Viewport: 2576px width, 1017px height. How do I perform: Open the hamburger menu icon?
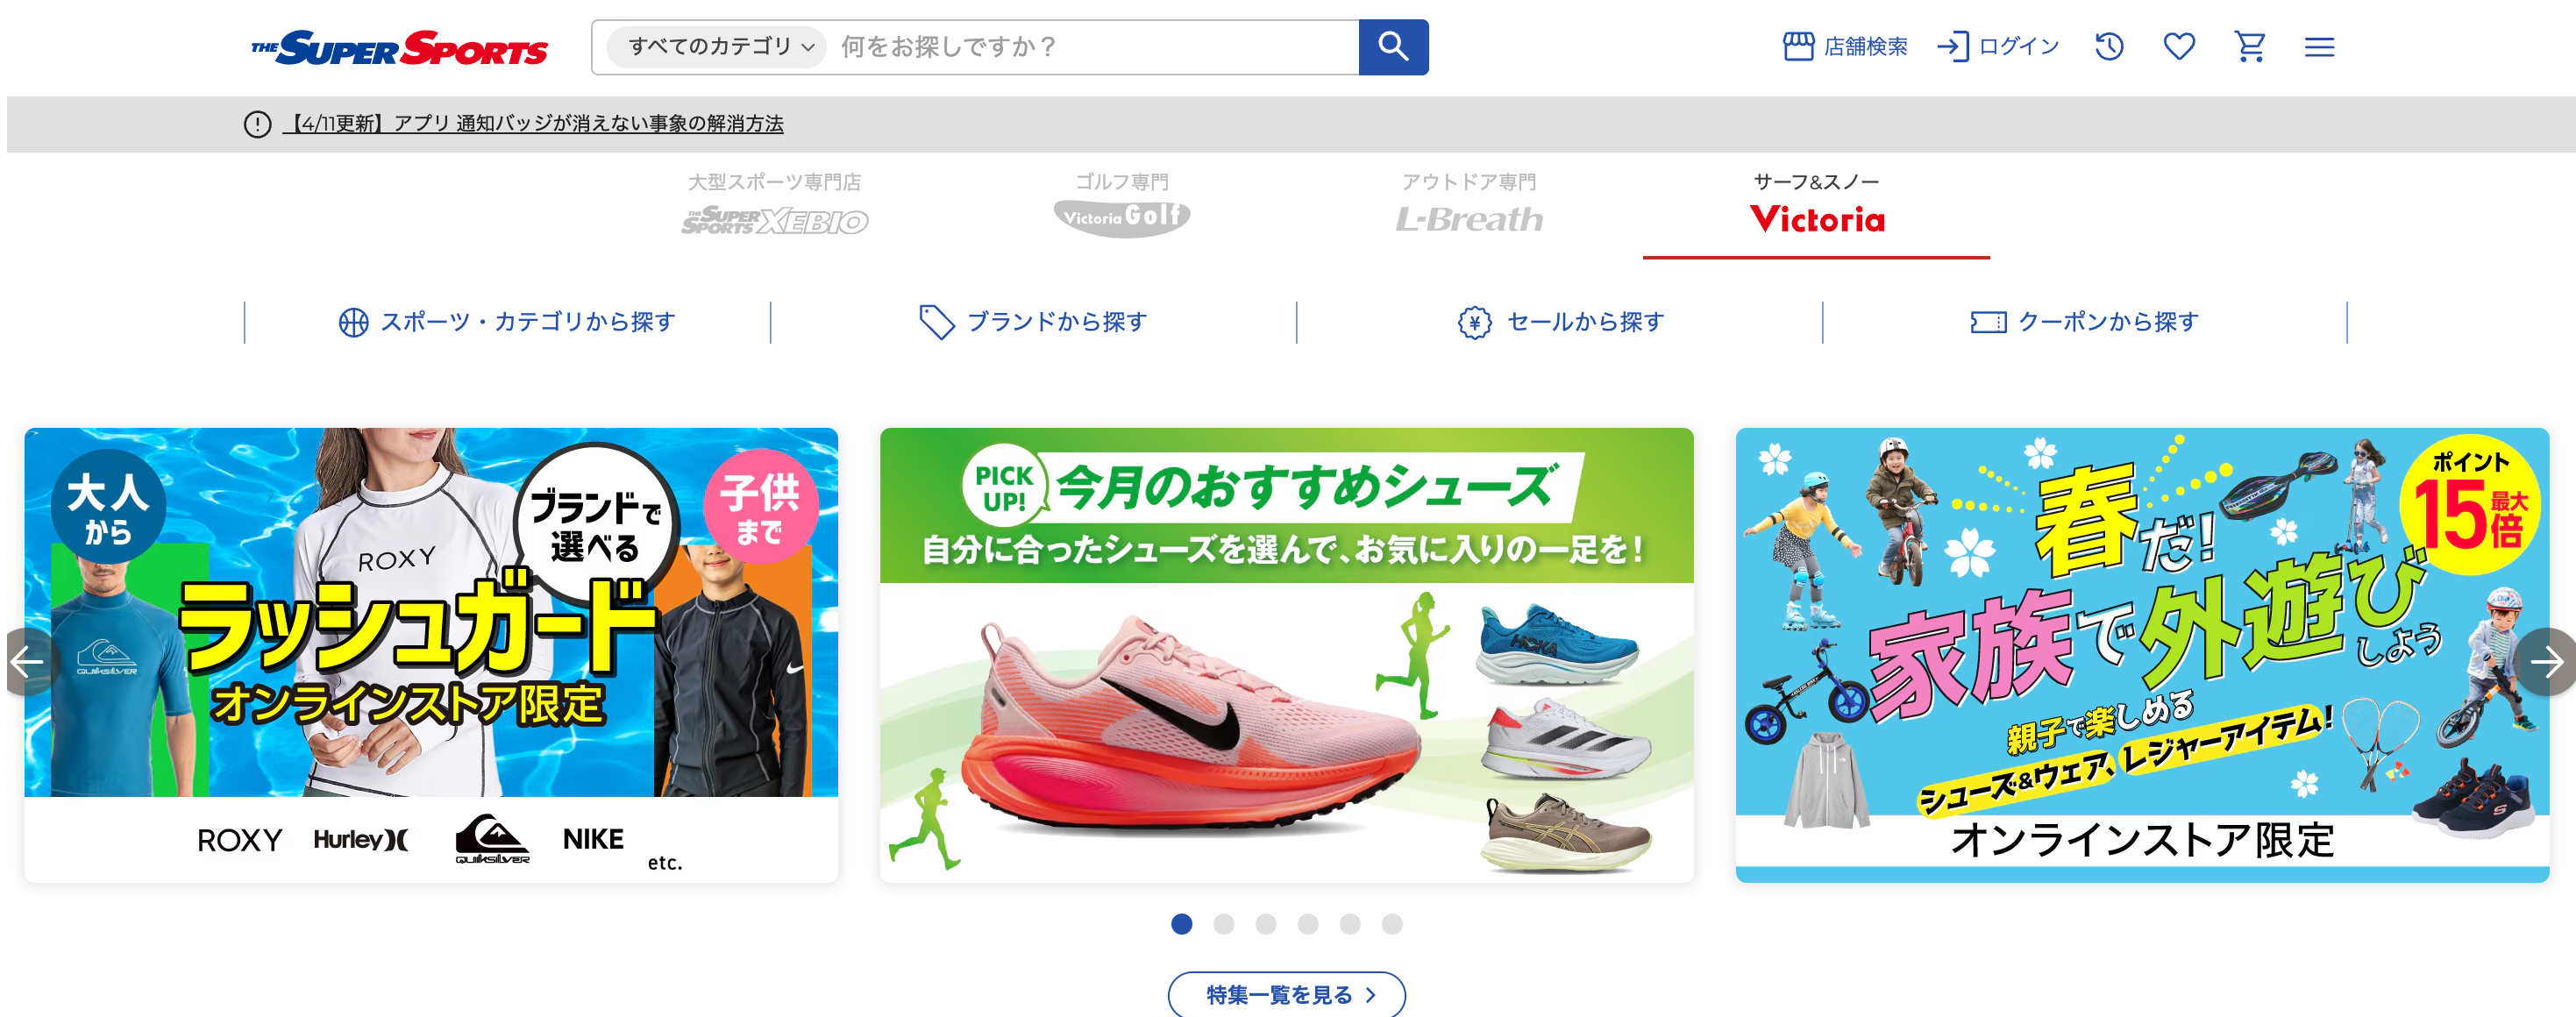pyautogui.click(x=2319, y=47)
